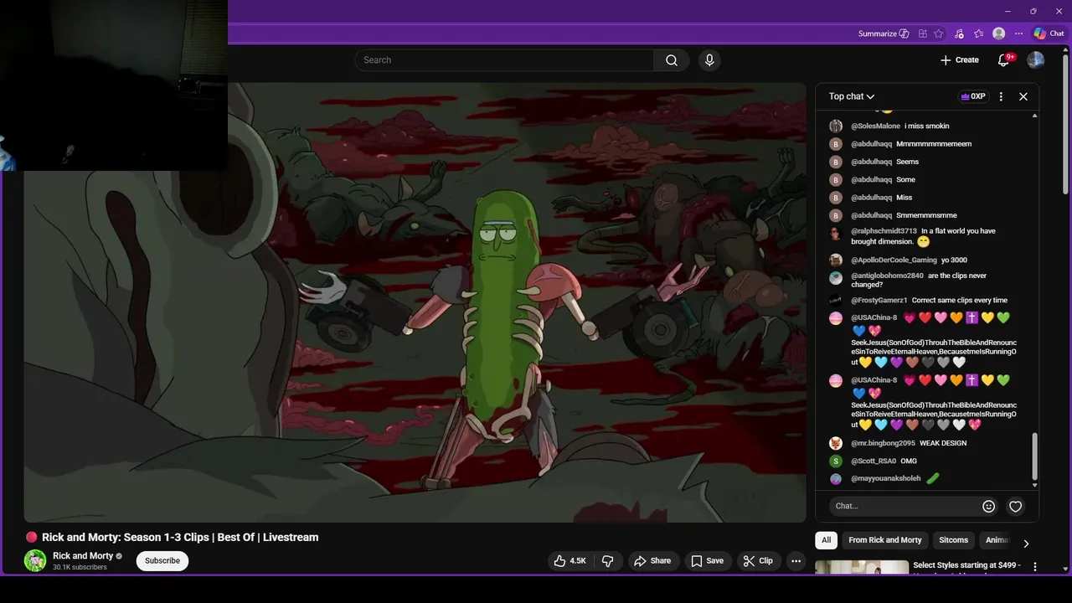Expand the Top chat dropdown
Viewport: 1072px width, 603px height.
click(x=852, y=96)
